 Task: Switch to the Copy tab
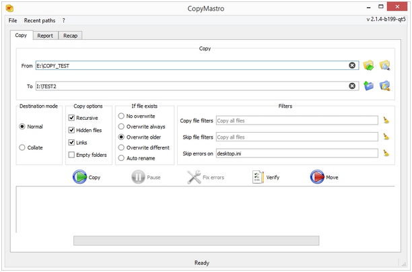pos(21,35)
